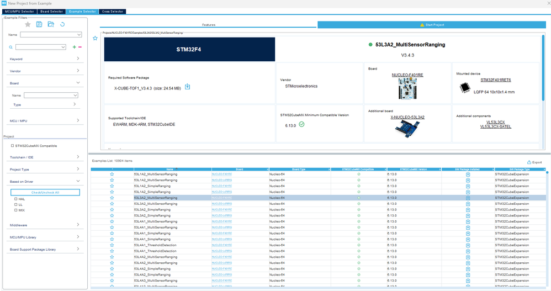Switch to the MCU/MPU Selector tab

coord(19,11)
